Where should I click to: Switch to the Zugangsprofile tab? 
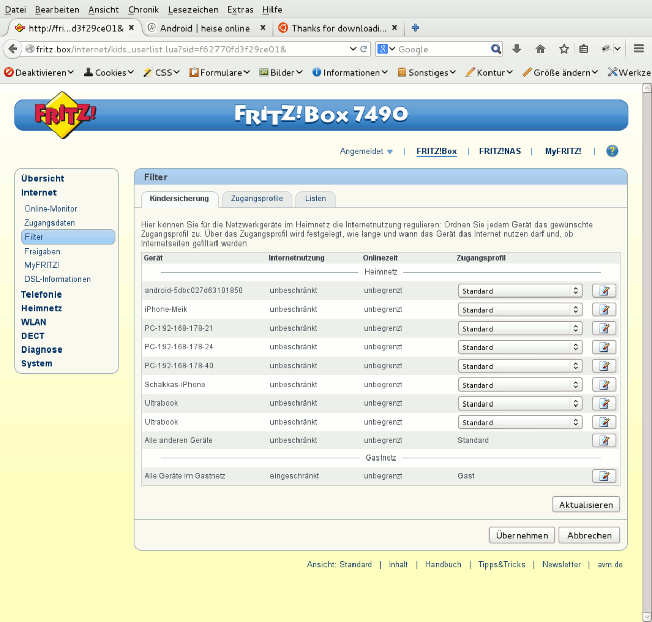[257, 199]
